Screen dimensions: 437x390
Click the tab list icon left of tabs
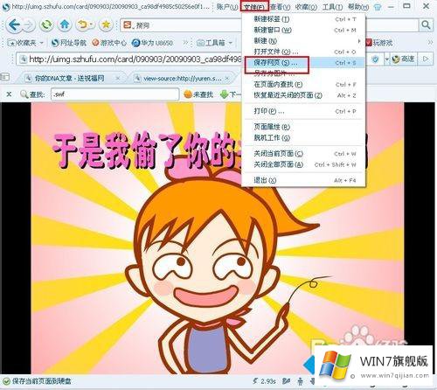tap(5, 77)
